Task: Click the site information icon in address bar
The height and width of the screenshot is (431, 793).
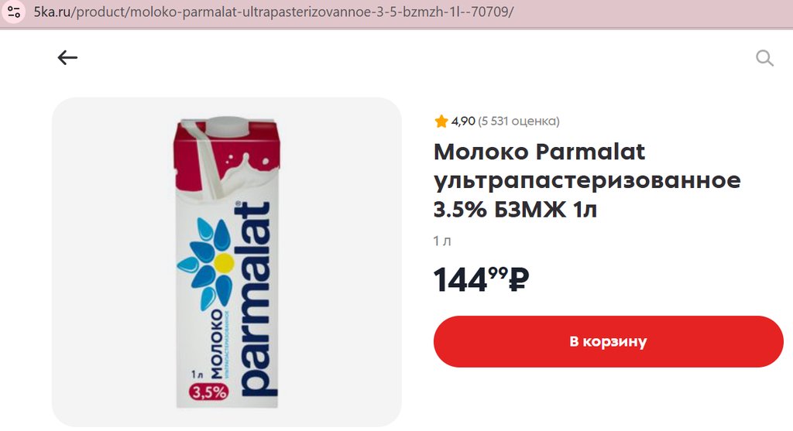Action: [14, 12]
